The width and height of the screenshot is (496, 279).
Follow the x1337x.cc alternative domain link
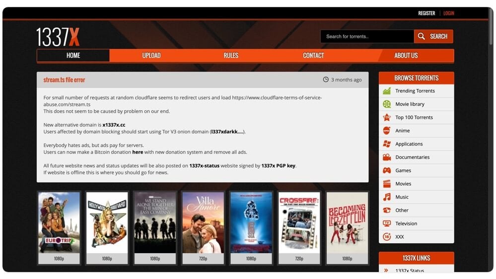[114, 125]
